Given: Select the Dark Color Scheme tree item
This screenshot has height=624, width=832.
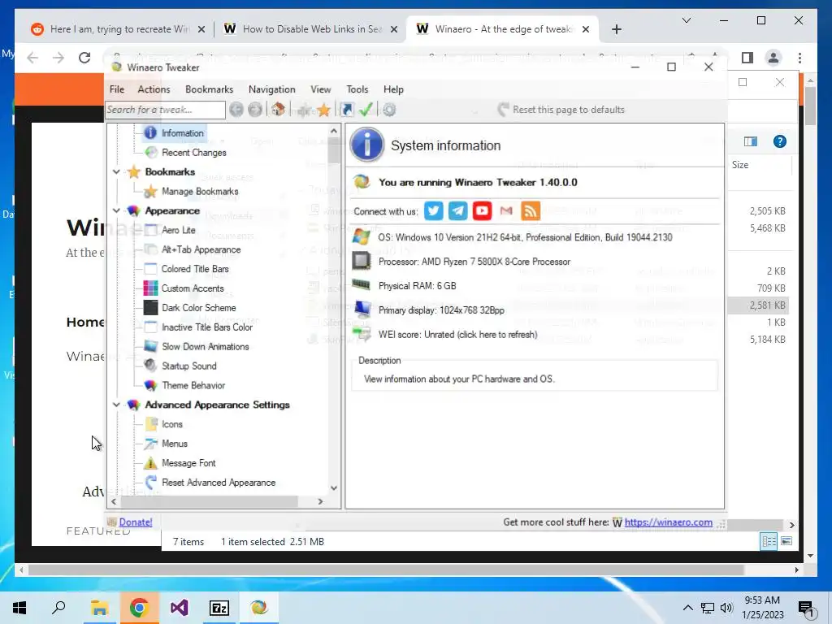Looking at the screenshot, I should coord(198,308).
